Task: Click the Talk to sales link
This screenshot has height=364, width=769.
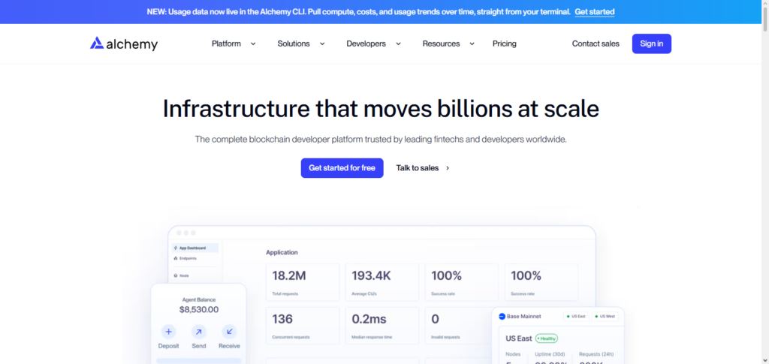Action: (x=418, y=168)
